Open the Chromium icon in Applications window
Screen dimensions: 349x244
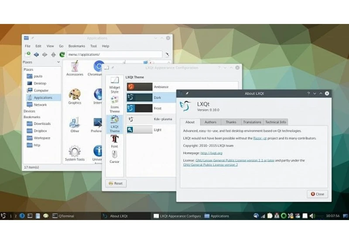tap(96, 68)
